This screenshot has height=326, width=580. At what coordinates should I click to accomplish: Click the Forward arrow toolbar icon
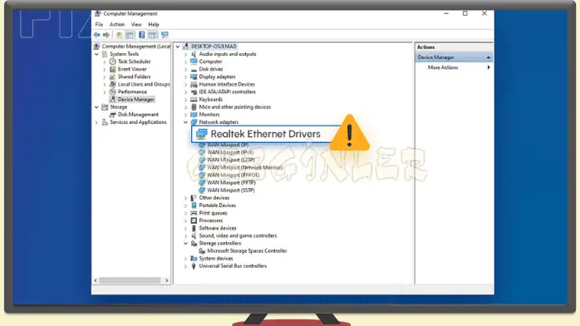click(106, 35)
